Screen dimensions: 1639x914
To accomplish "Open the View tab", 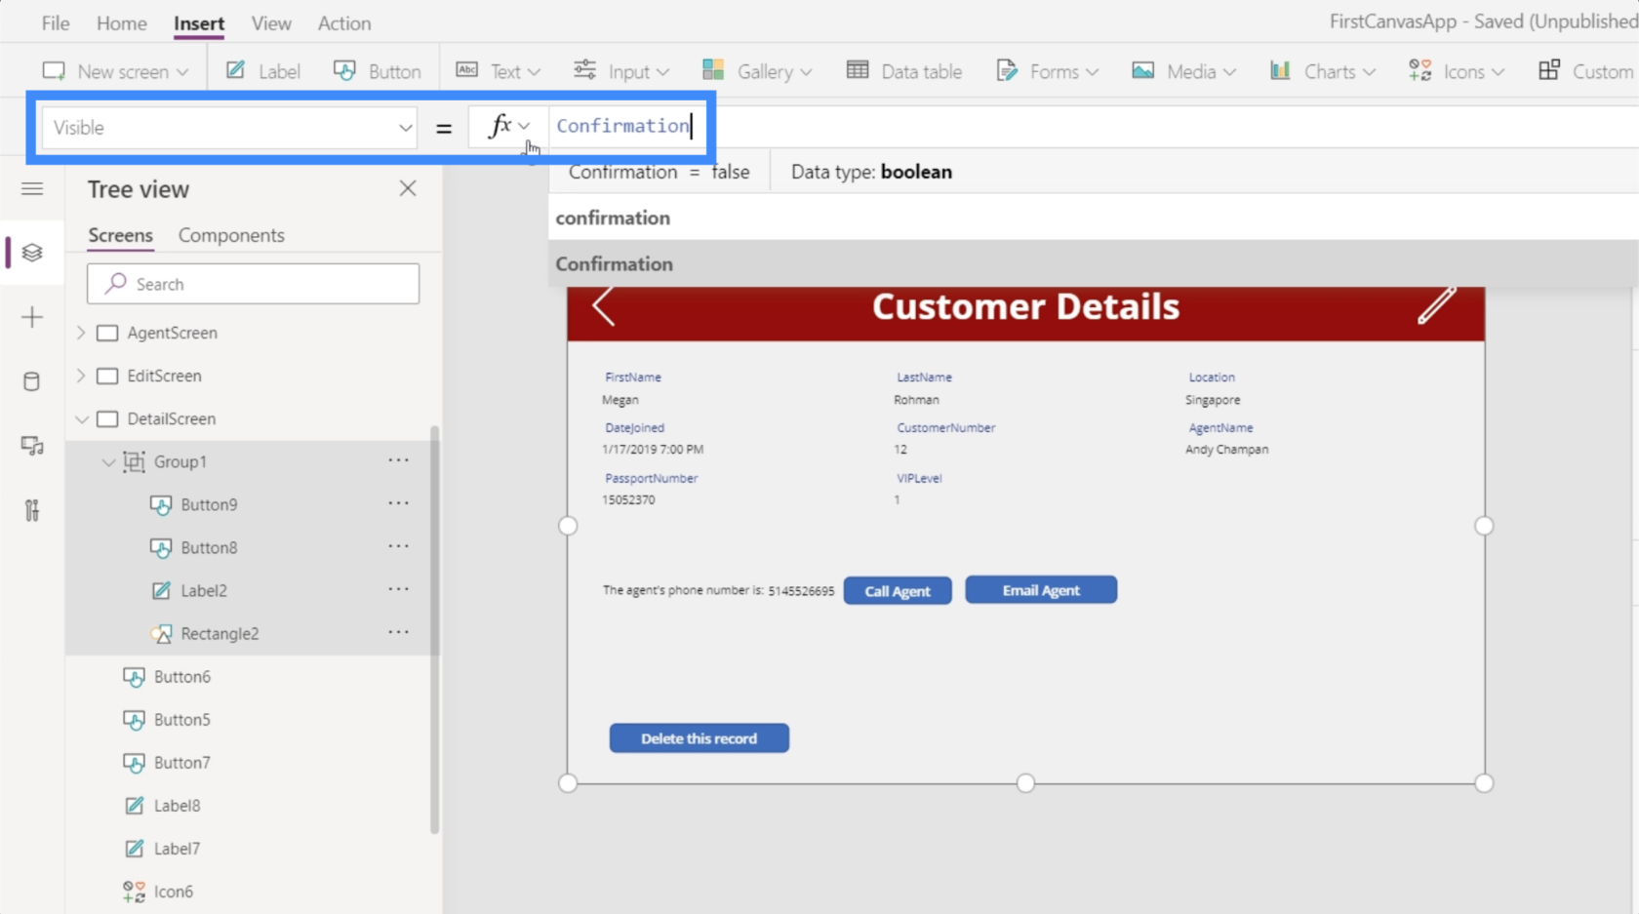I will tap(271, 23).
